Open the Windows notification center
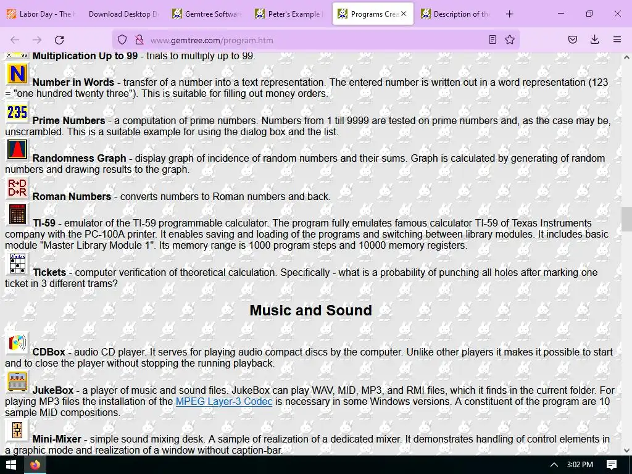 click(x=612, y=465)
